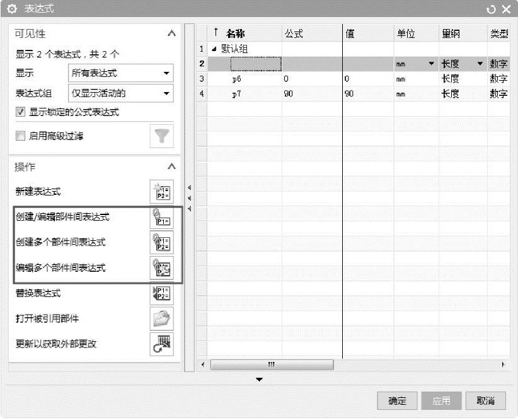Click Replace Expressions (替换表达式) label

tap(38, 293)
